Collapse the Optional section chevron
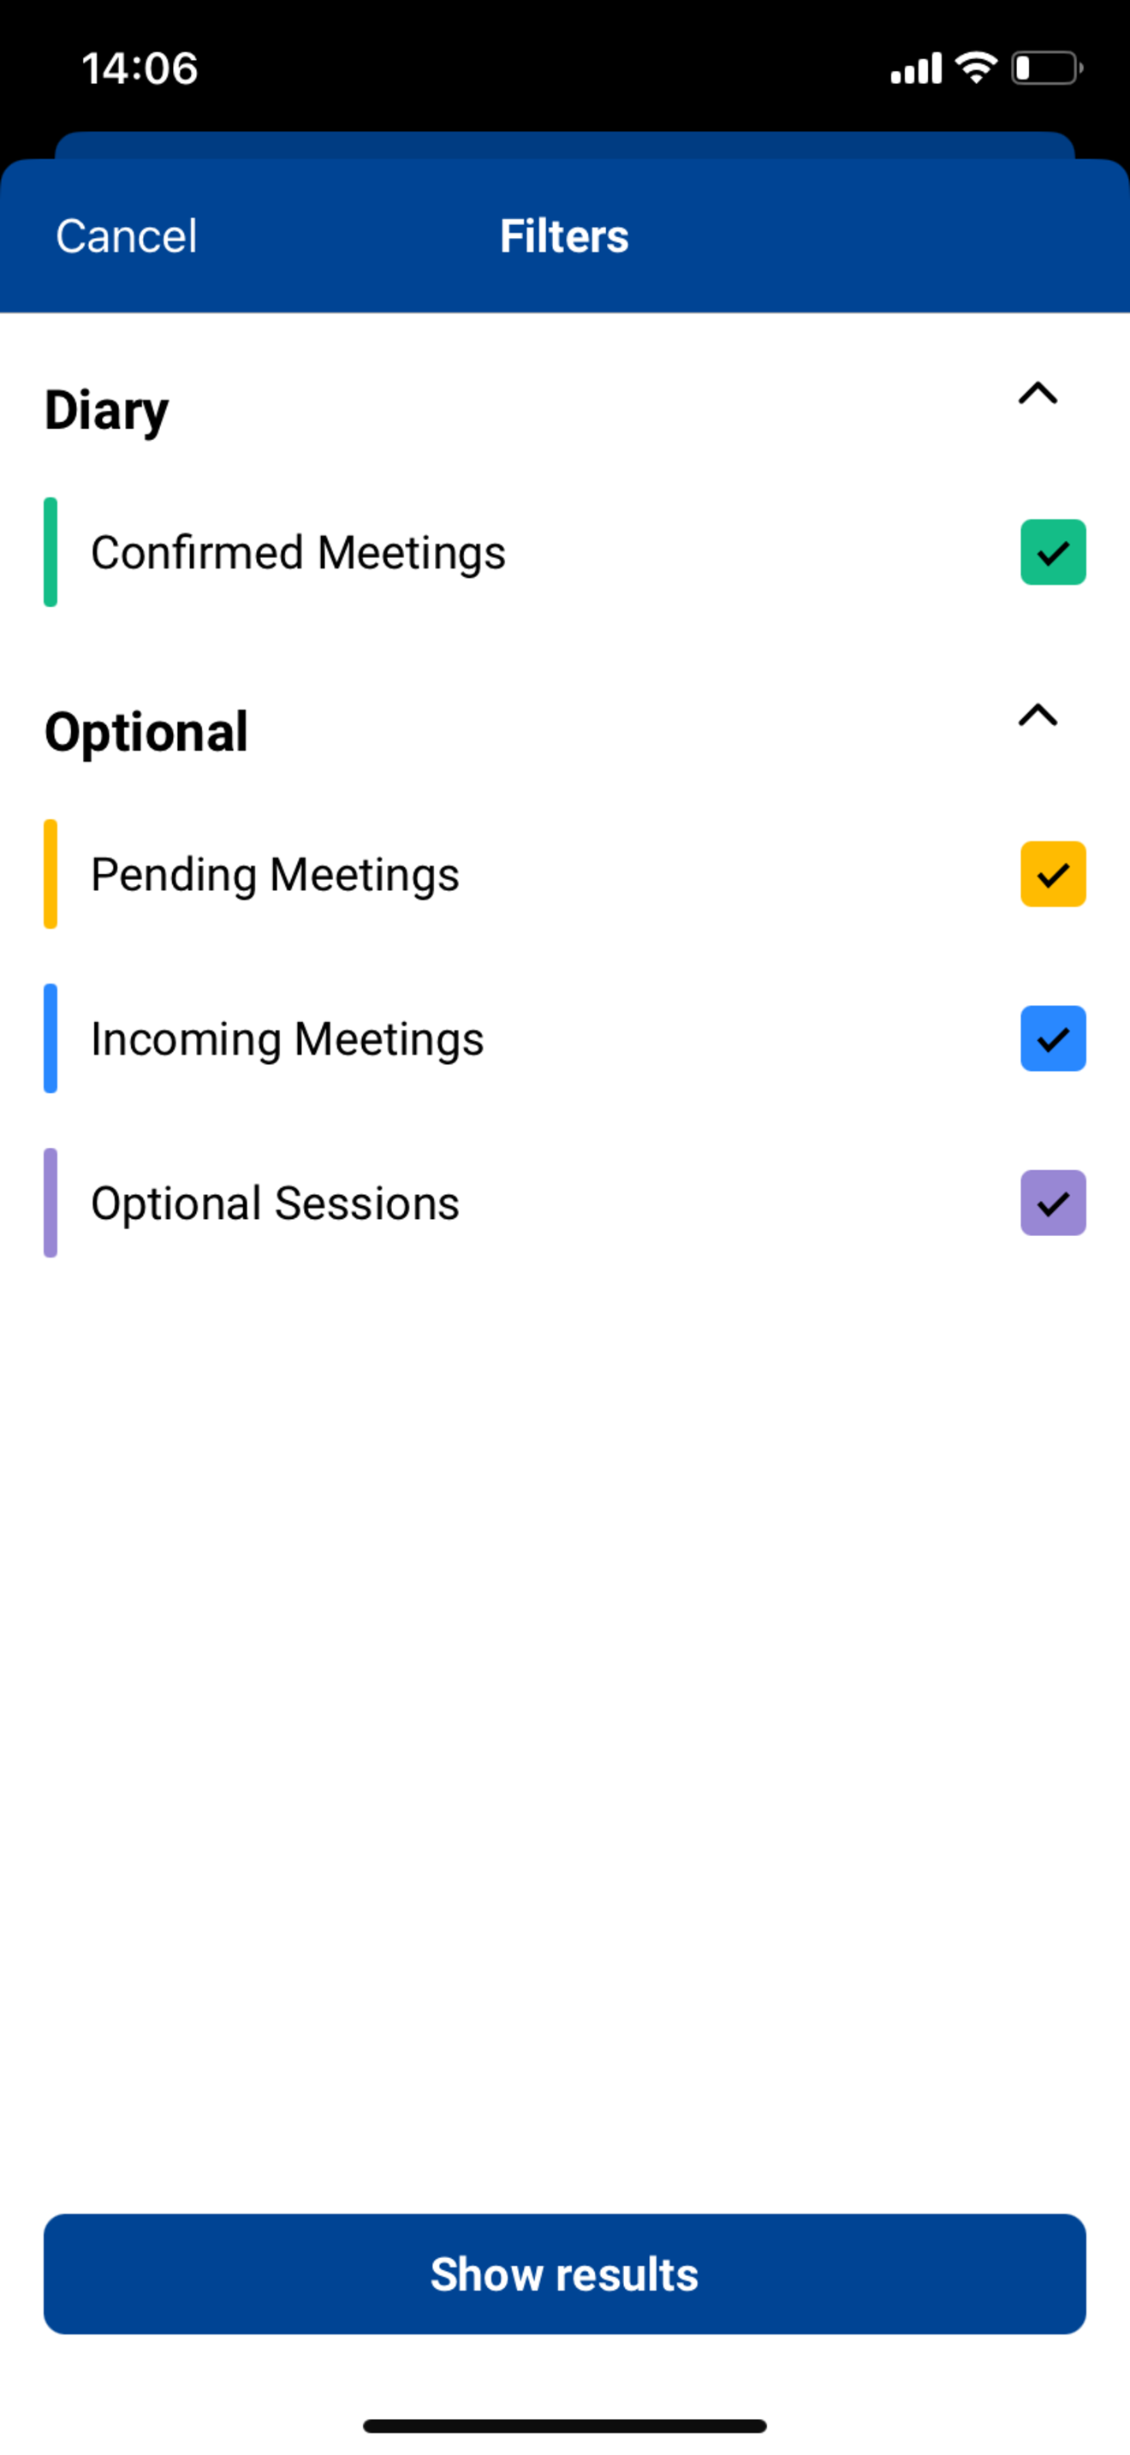1130x2455 pixels. point(1038,715)
